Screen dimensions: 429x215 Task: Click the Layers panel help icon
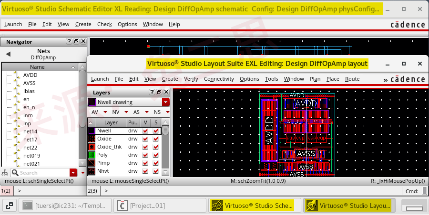[x=152, y=92]
